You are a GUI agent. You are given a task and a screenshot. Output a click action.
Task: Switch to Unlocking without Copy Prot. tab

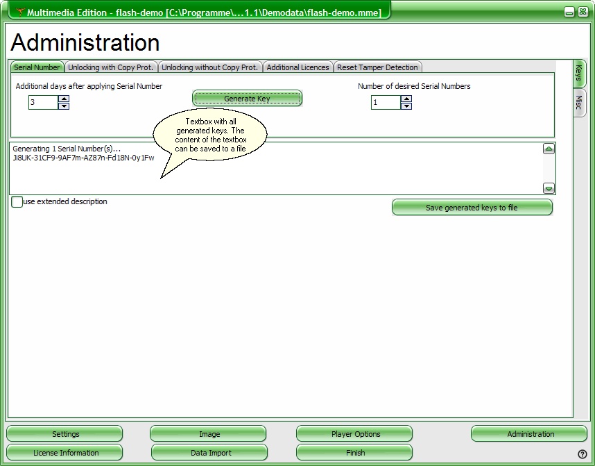click(210, 67)
